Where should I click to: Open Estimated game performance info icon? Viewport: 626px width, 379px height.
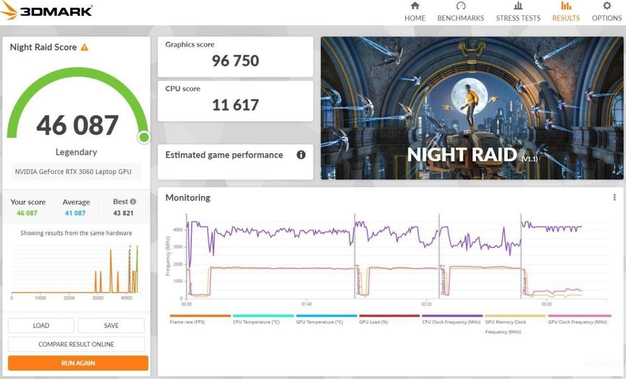301,155
